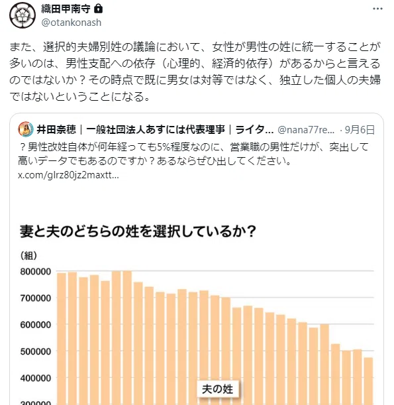The width and height of the screenshot is (394, 405).
Task: Click the (組) axis unit label
Action: pos(28,256)
